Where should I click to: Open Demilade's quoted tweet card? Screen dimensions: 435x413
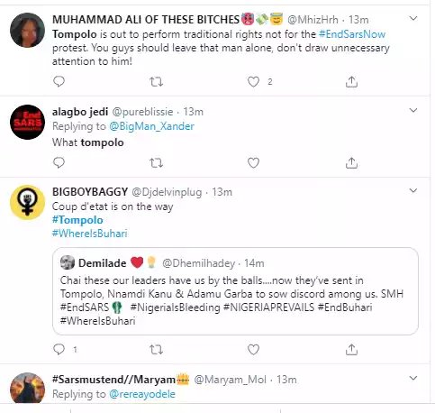pyautogui.click(x=235, y=291)
